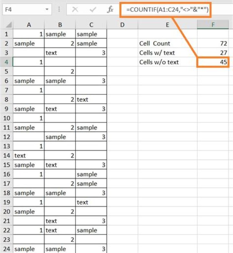Select cell E3 'Cells w/ text'
The image size is (233, 253).
(168, 53)
